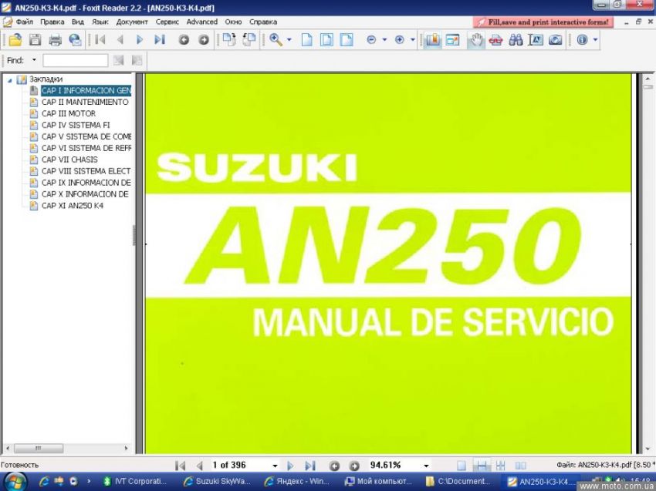Viewport: 656px width, 491px height.
Task: Go to next page in status bar
Action: [x=290, y=466]
